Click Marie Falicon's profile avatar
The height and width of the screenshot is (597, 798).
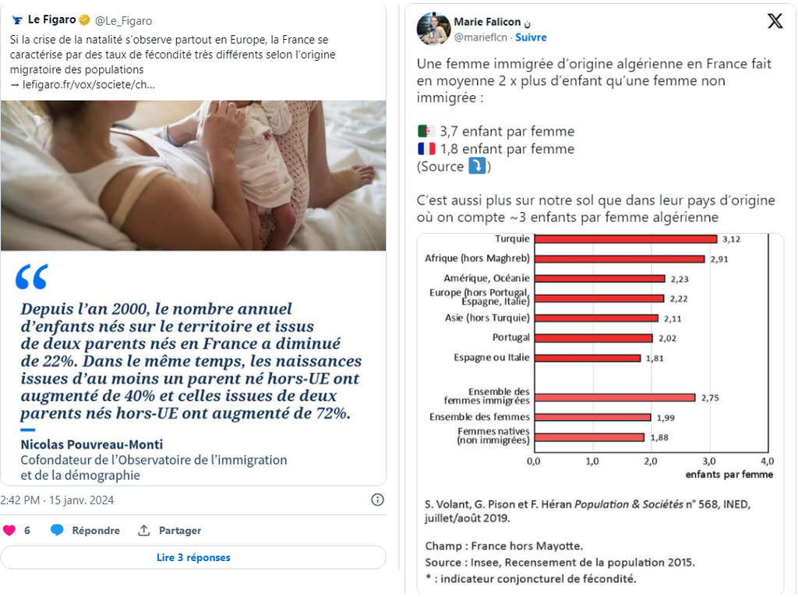tap(433, 29)
